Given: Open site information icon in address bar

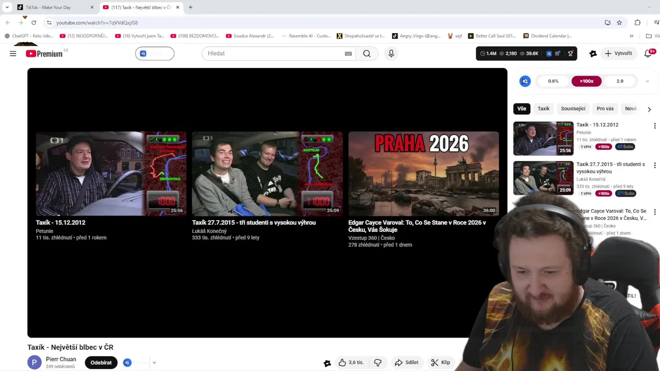Looking at the screenshot, I should [49, 23].
